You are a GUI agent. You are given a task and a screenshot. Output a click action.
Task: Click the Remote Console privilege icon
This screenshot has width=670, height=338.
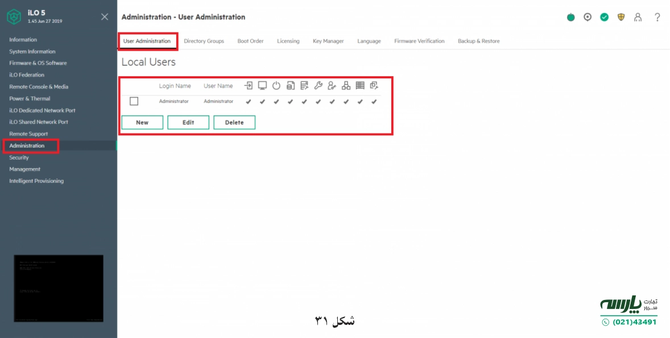(262, 85)
